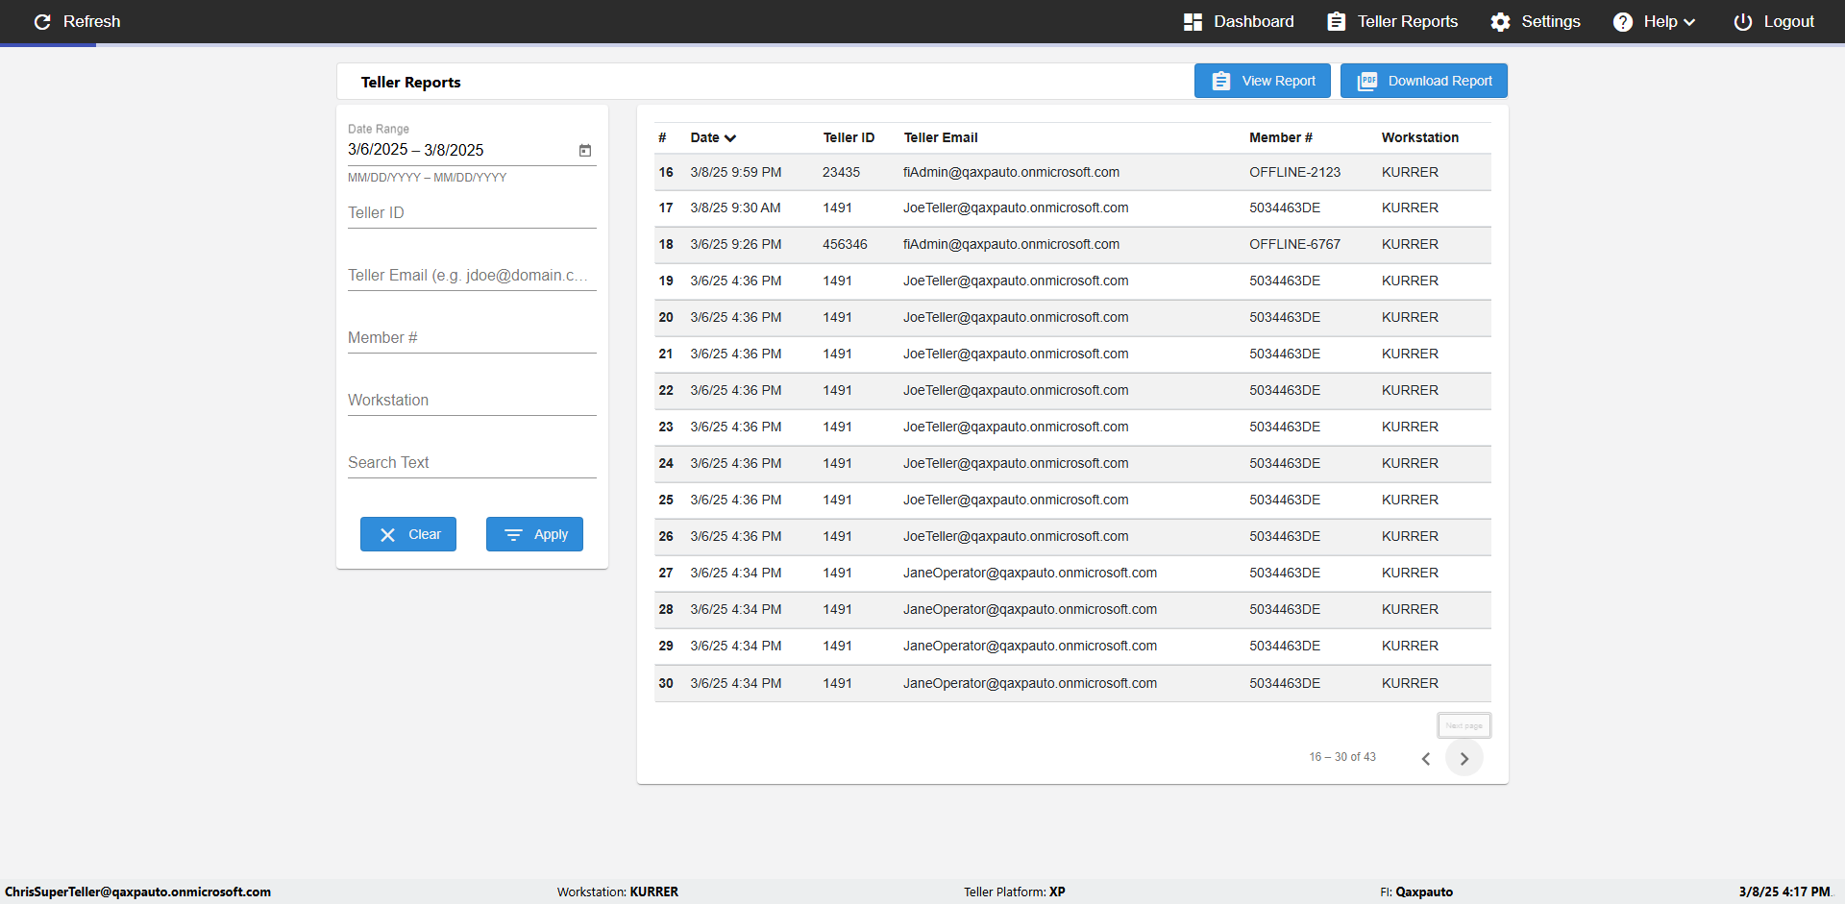Click the Teller Platform XP status text
The image size is (1845, 904).
(1015, 892)
